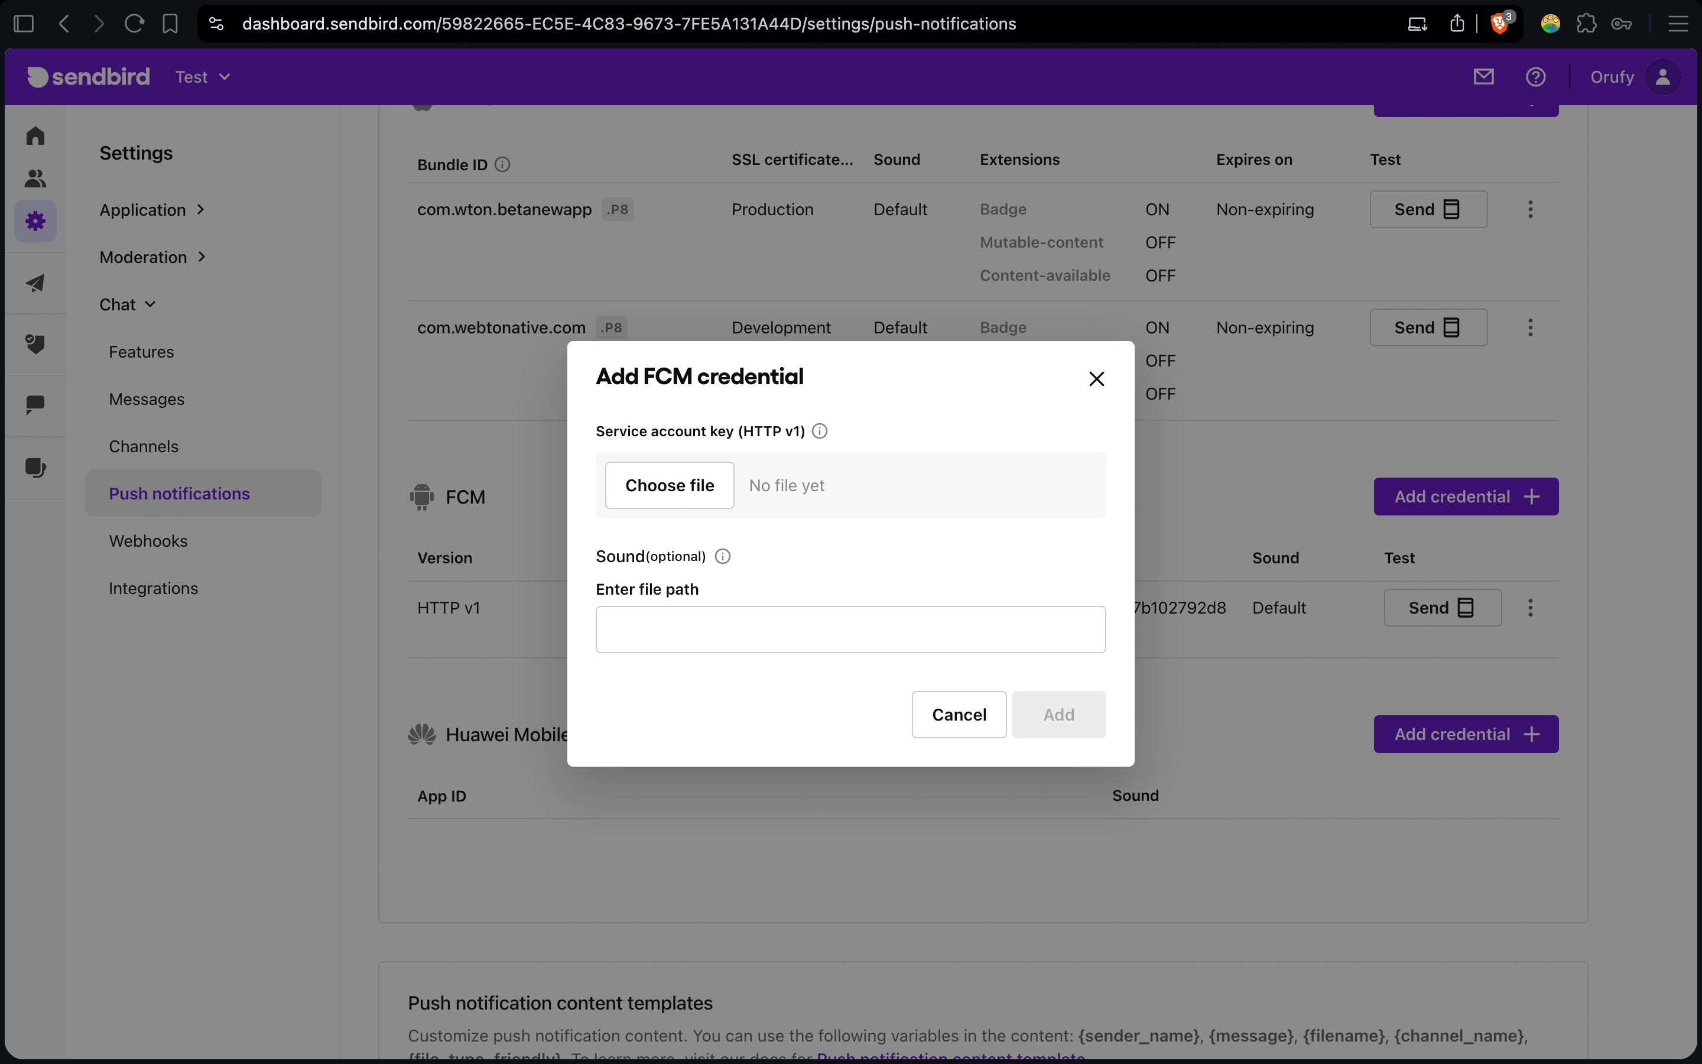Reload the page in the browser
Screen dimensions: 1702x1064
click(x=134, y=24)
